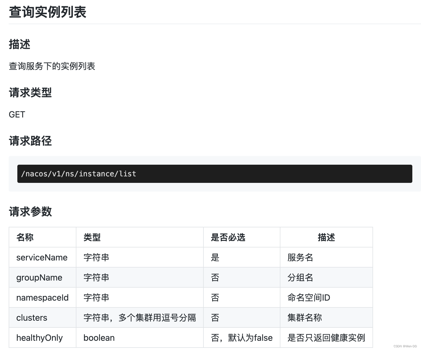Image resolution: width=421 pixels, height=350 pixels.
Task: Click 否 in the groupName row
Action: [242, 277]
